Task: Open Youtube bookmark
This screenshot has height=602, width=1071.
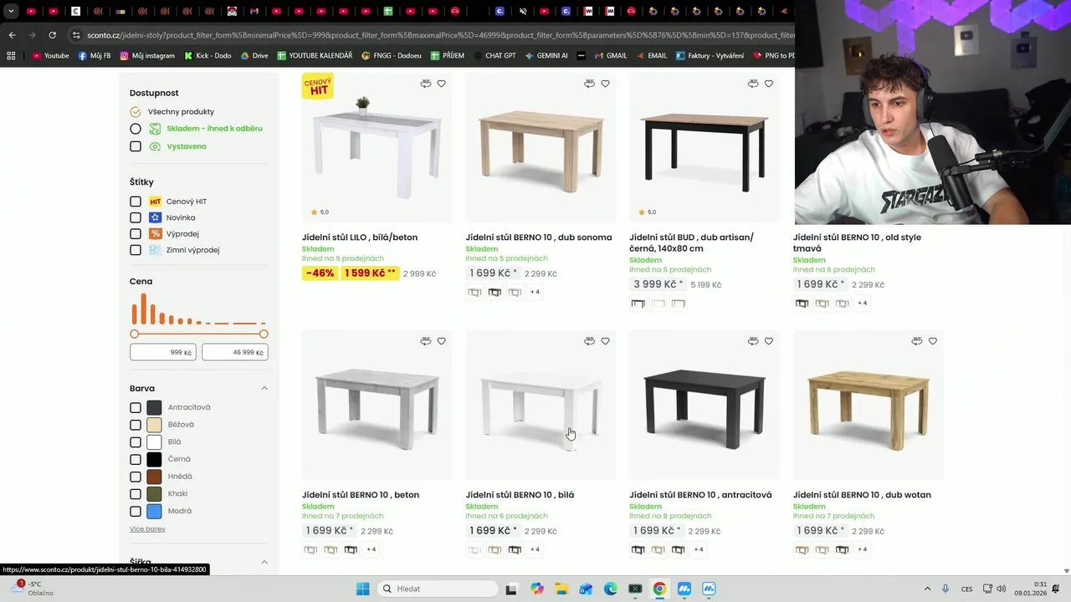Action: click(50, 55)
